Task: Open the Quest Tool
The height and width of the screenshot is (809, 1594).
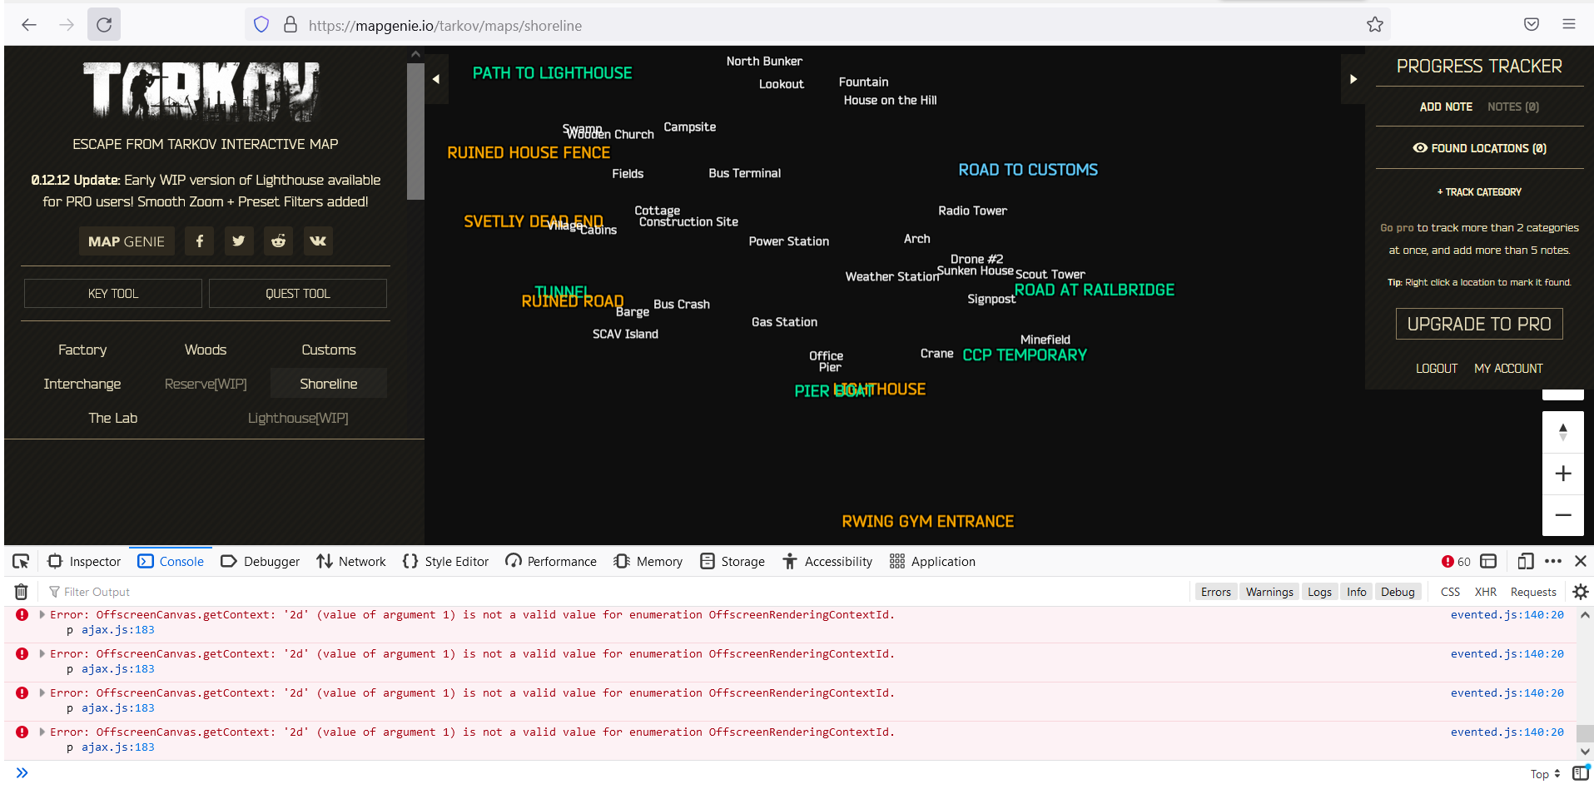Action: (x=297, y=293)
